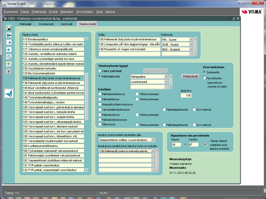Select Valitut palkkalajit radio button
Viewport: 266px width, 199px height.
click(100, 71)
